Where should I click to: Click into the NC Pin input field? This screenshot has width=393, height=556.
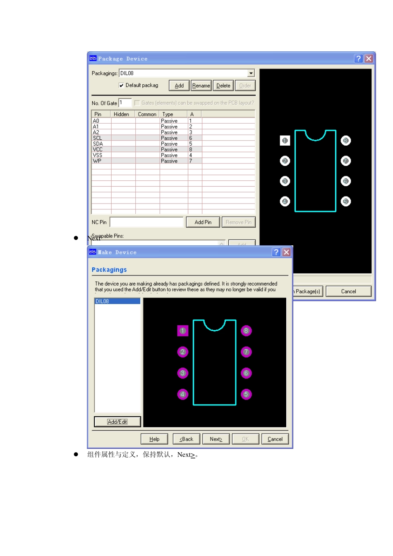click(x=146, y=222)
